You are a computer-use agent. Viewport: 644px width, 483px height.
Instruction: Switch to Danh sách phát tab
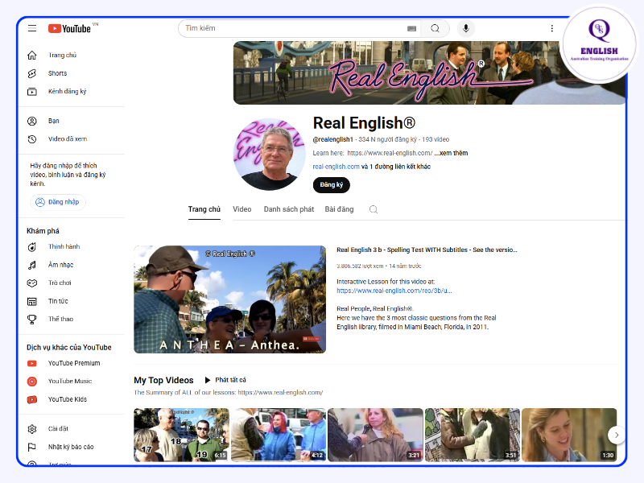pyautogui.click(x=289, y=209)
